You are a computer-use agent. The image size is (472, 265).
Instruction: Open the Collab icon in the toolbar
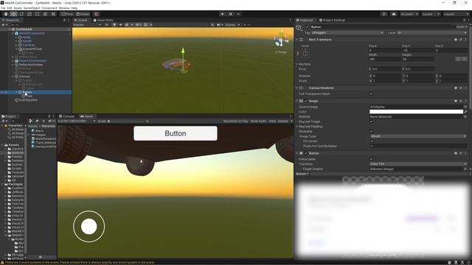point(383,14)
